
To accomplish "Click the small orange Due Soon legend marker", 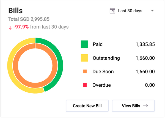I will (x=85, y=72).
